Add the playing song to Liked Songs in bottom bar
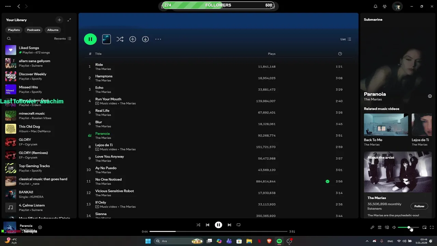 [40, 227]
